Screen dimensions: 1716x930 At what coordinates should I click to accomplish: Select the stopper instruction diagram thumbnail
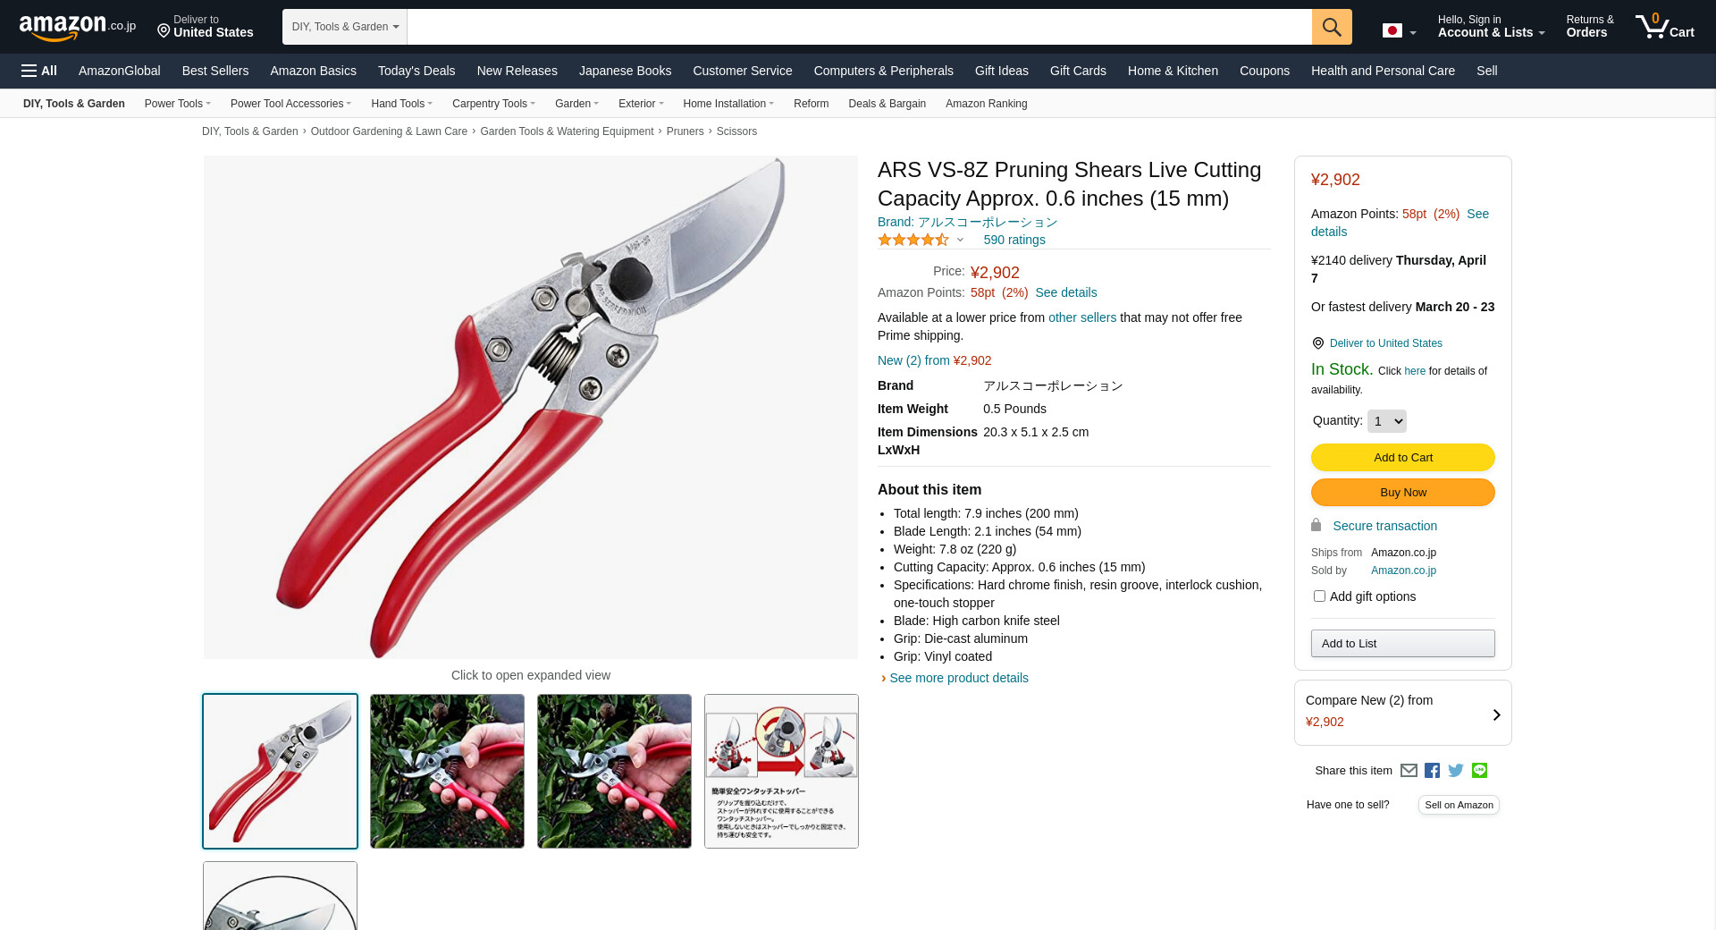781,771
